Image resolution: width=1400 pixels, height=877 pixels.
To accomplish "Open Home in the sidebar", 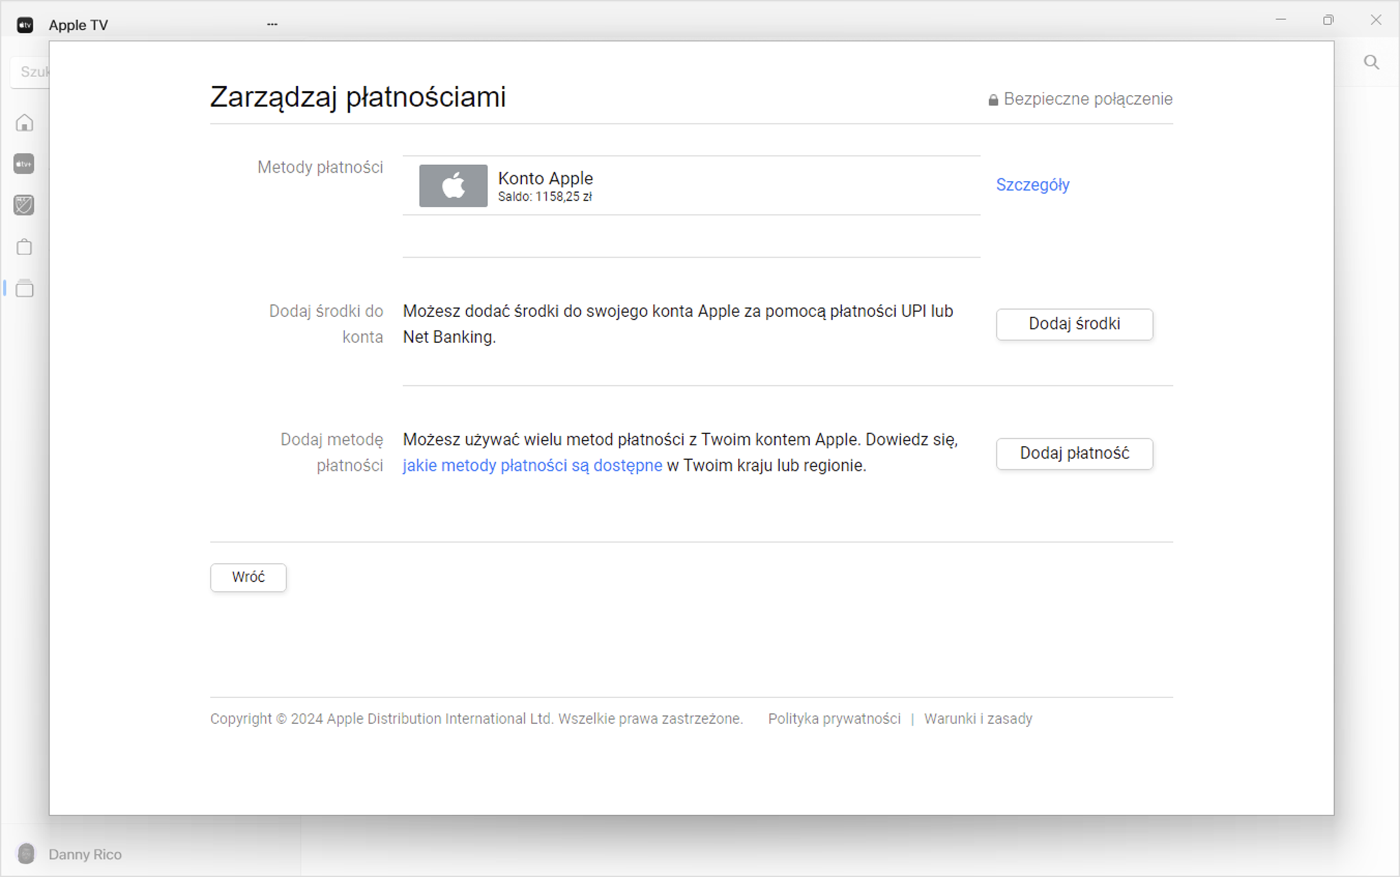I will pos(25,122).
